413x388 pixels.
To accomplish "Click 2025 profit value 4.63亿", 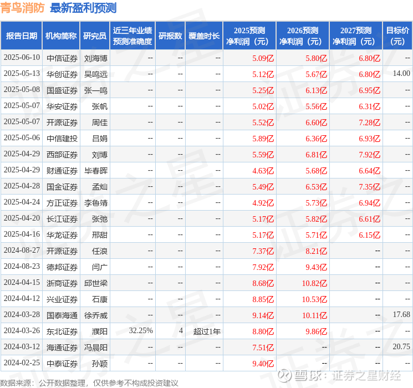I will coord(263,171).
